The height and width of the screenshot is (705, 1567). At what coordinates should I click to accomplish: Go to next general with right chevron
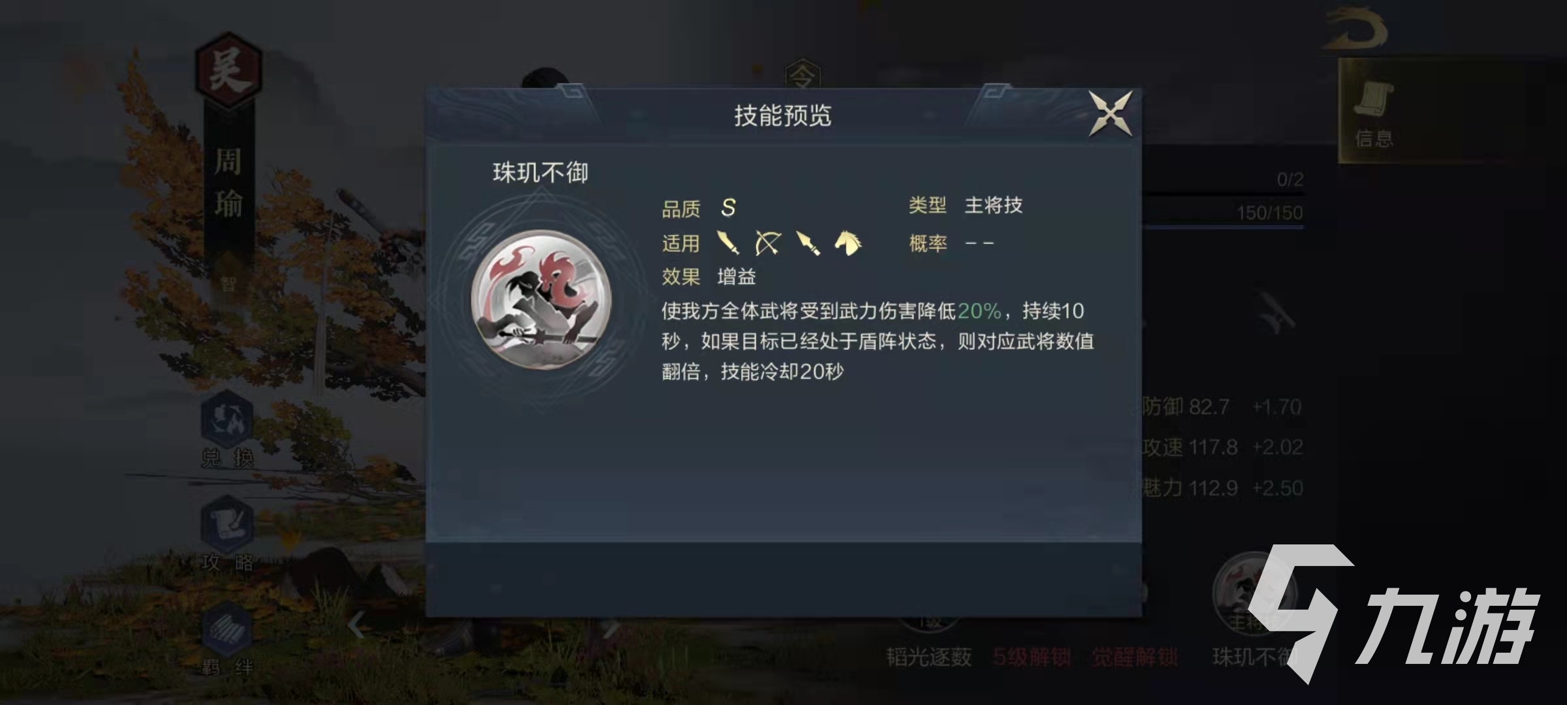(x=611, y=627)
